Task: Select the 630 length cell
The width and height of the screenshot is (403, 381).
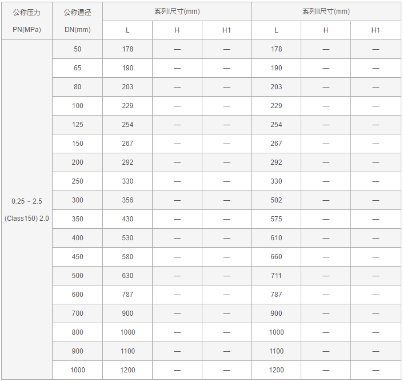Action: (x=127, y=276)
